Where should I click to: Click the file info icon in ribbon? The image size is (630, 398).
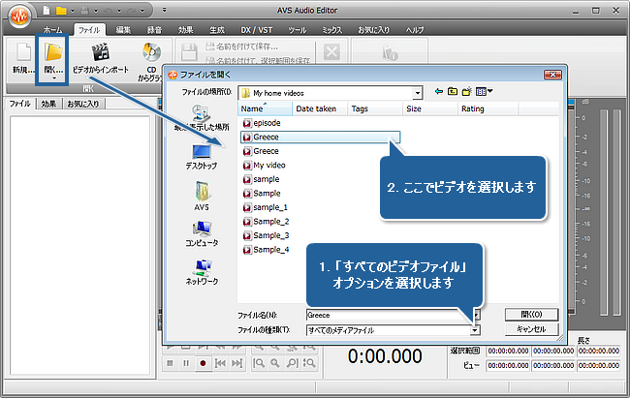pos(390,51)
